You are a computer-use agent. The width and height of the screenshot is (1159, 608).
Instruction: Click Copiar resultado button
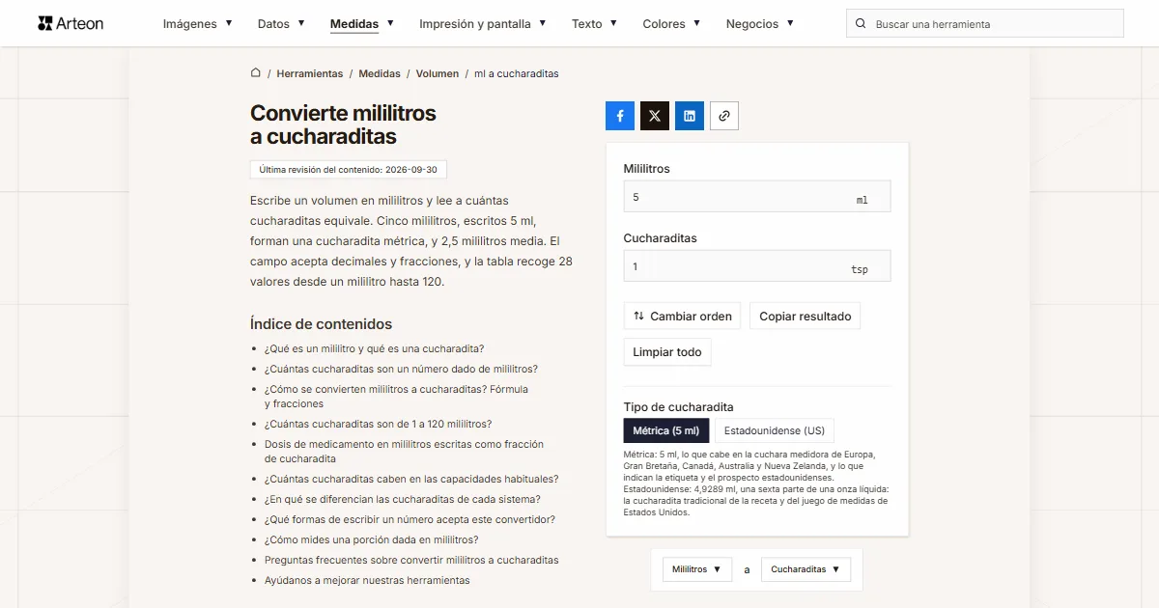pyautogui.click(x=806, y=316)
